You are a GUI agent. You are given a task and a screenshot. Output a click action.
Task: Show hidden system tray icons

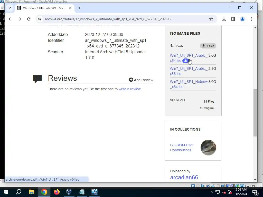point(211,192)
